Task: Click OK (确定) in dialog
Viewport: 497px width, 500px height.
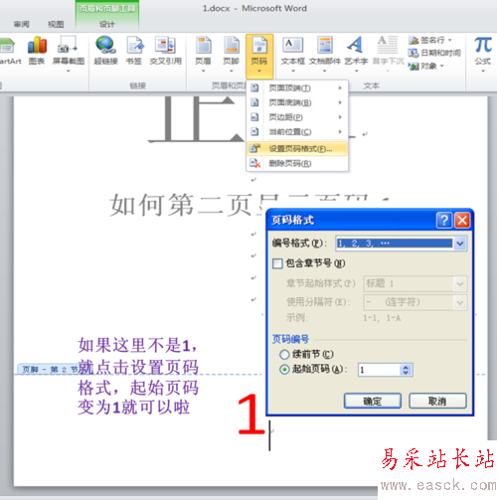Action: 373,402
